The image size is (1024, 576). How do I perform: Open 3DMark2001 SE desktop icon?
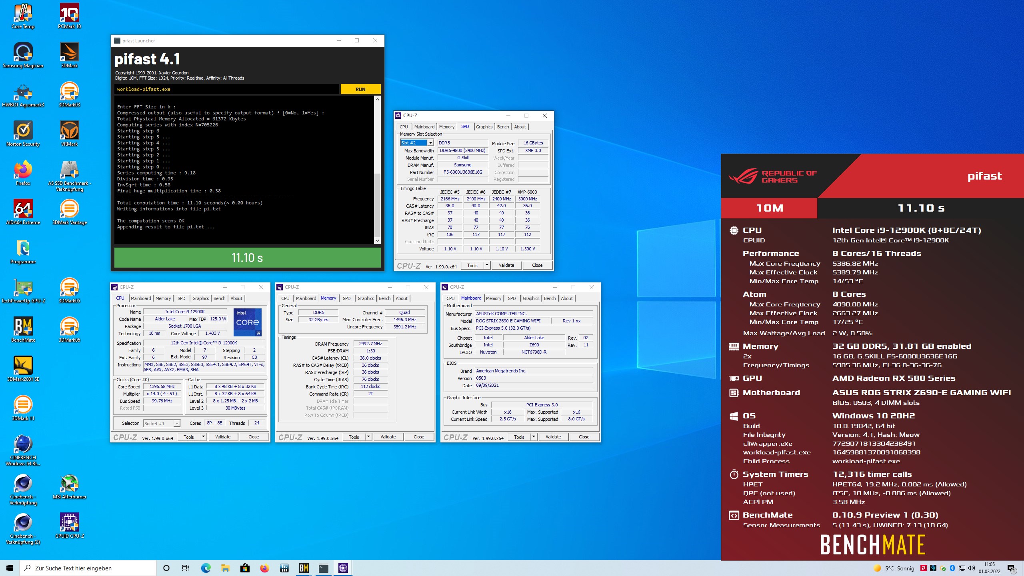click(23, 369)
